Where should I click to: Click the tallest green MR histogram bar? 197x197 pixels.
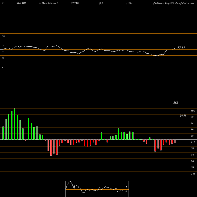pyautogui.click(x=15, y=124)
